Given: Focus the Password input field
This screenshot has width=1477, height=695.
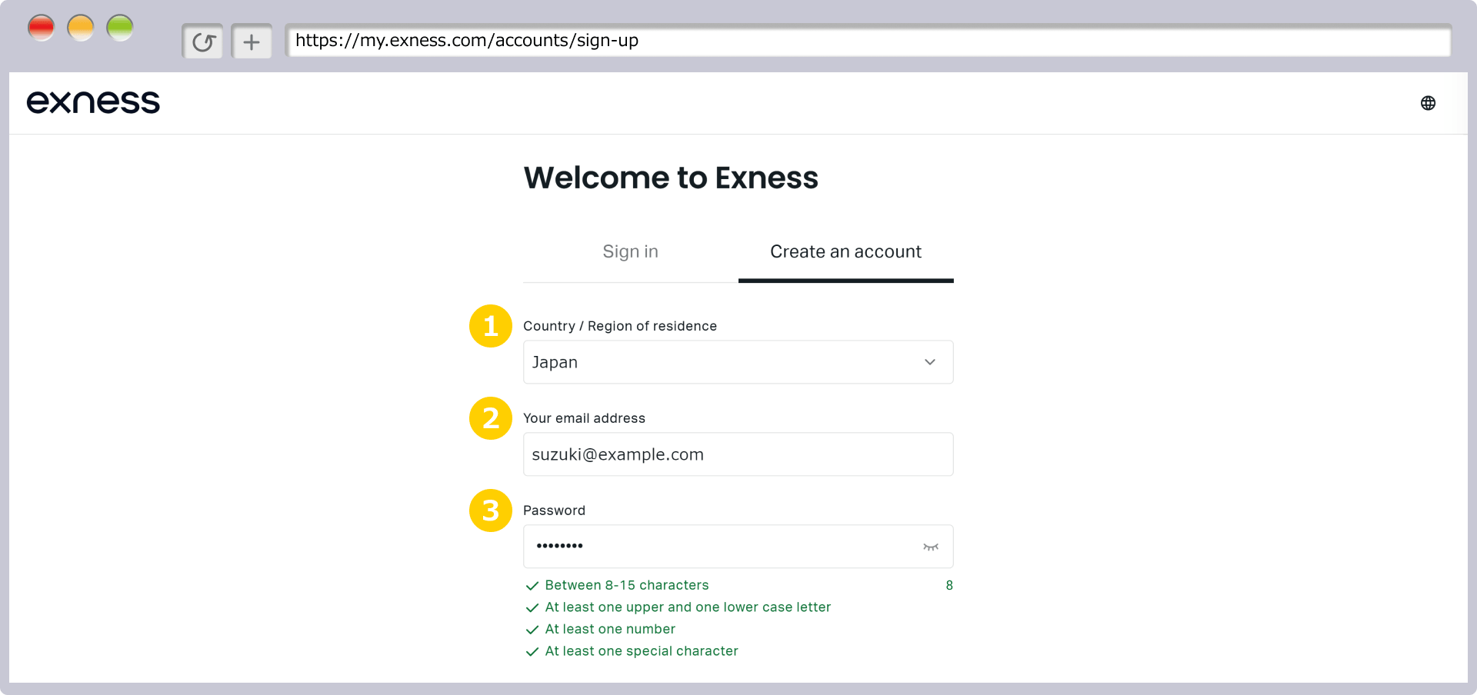Looking at the screenshot, I should tap(738, 547).
